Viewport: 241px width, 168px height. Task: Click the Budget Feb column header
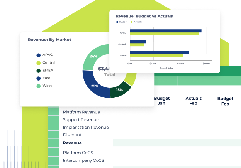[225, 101]
